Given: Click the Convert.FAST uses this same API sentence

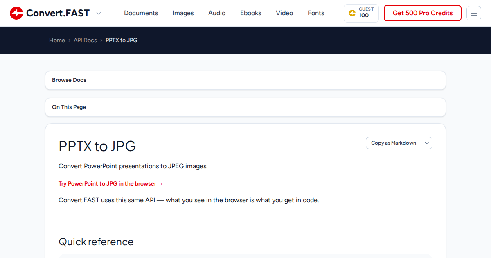Looking at the screenshot, I should [x=189, y=200].
